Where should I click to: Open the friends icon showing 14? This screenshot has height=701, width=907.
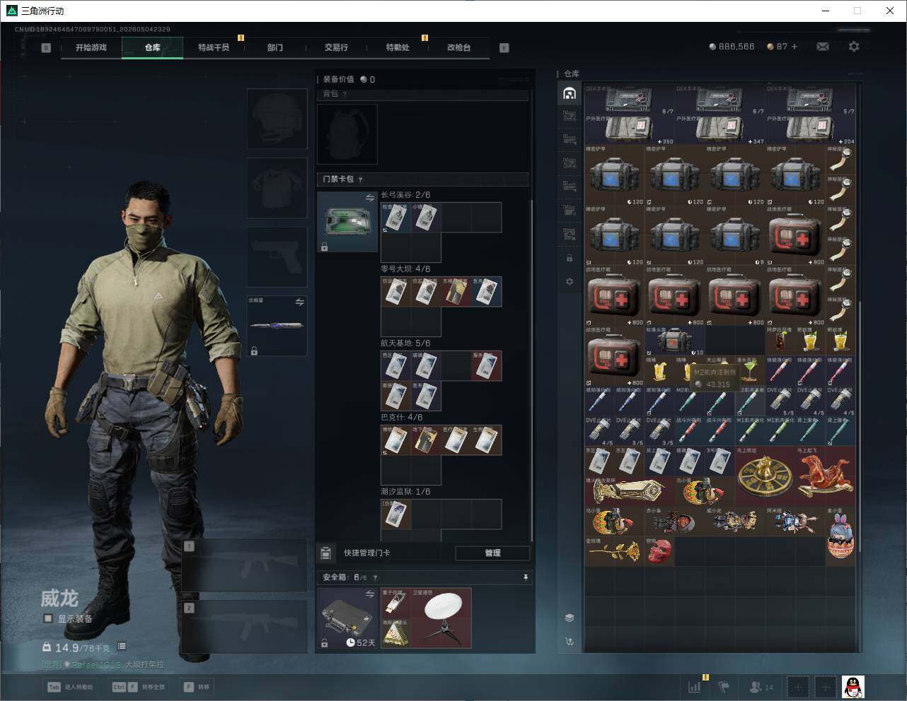tap(761, 686)
